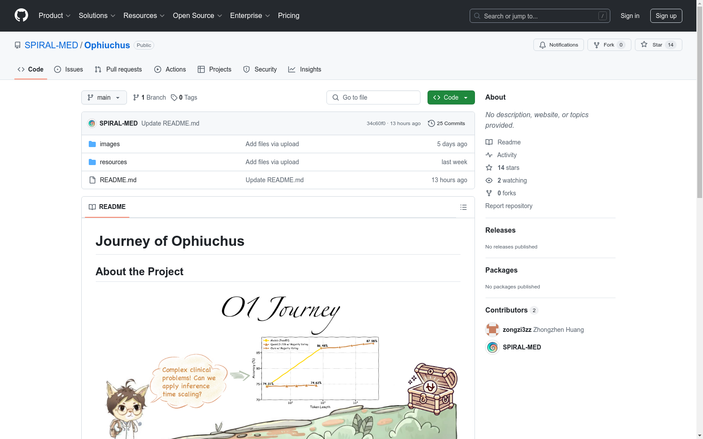Viewport: 703px width, 439px height.
Task: Open images folder's Add files via upload commit
Action: click(272, 144)
